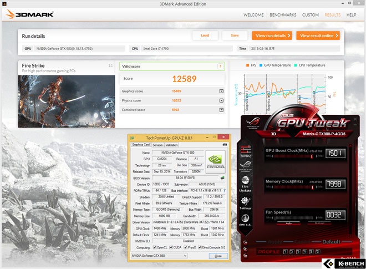Screen dimensions: 366x269
Task: Open the RESULTS tab in 3DMark
Action: pos(332,15)
